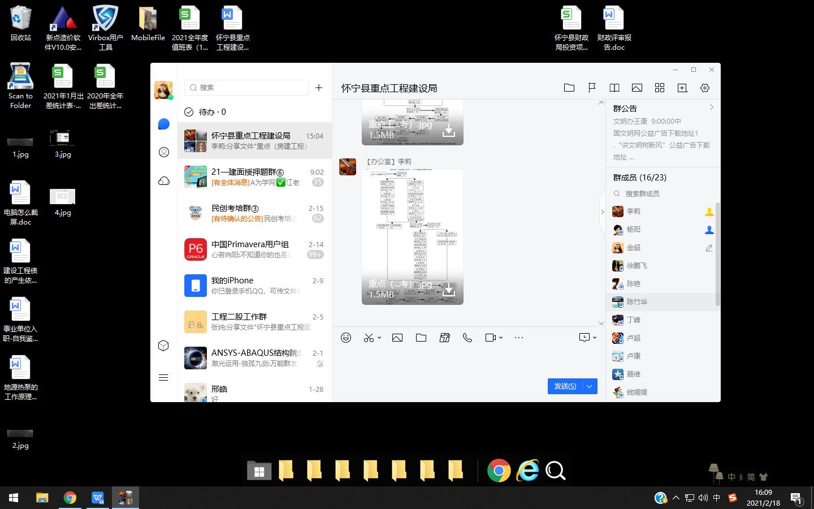Click the send image icon
This screenshot has width=814, height=509.
[x=397, y=337]
